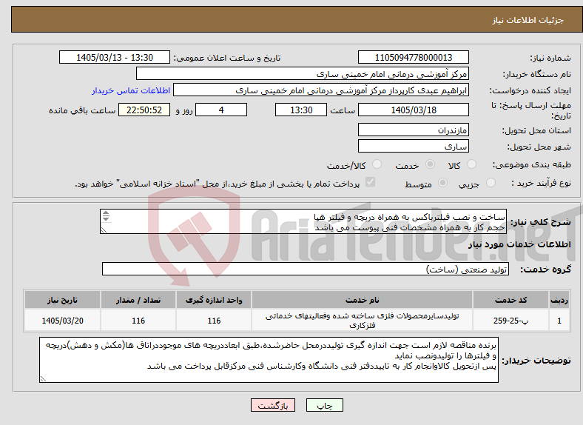Screen dimensions: 583x425
Task: Click the نام خدمت column header
Action: (362, 300)
